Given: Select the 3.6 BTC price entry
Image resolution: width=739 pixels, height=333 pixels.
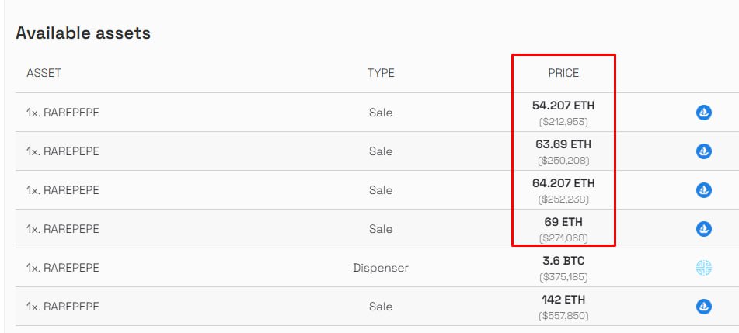Looking at the screenshot, I should click(x=563, y=261).
